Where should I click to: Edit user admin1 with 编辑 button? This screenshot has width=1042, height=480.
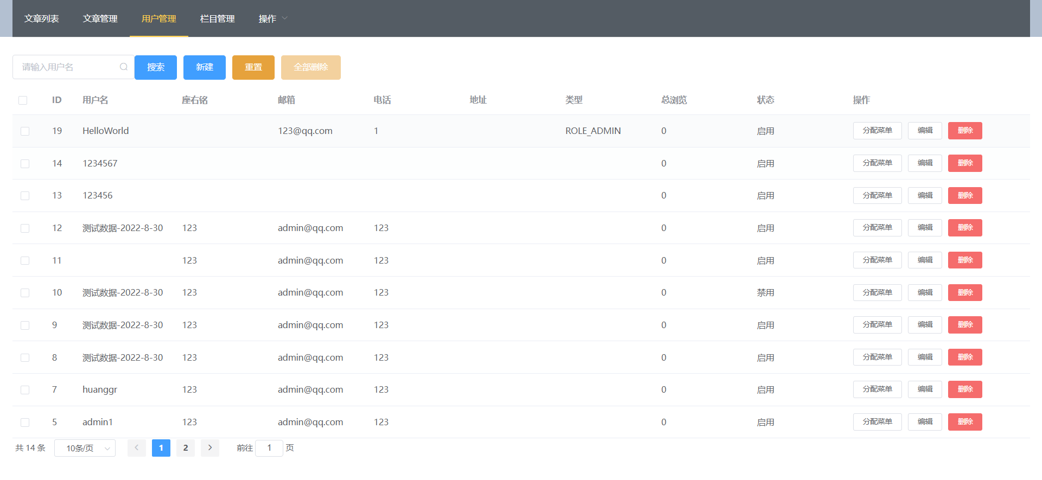(925, 422)
